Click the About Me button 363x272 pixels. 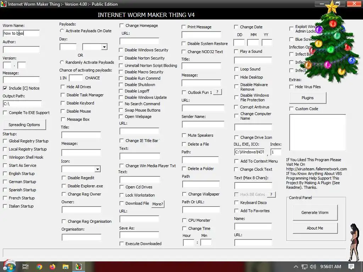(x=315, y=228)
